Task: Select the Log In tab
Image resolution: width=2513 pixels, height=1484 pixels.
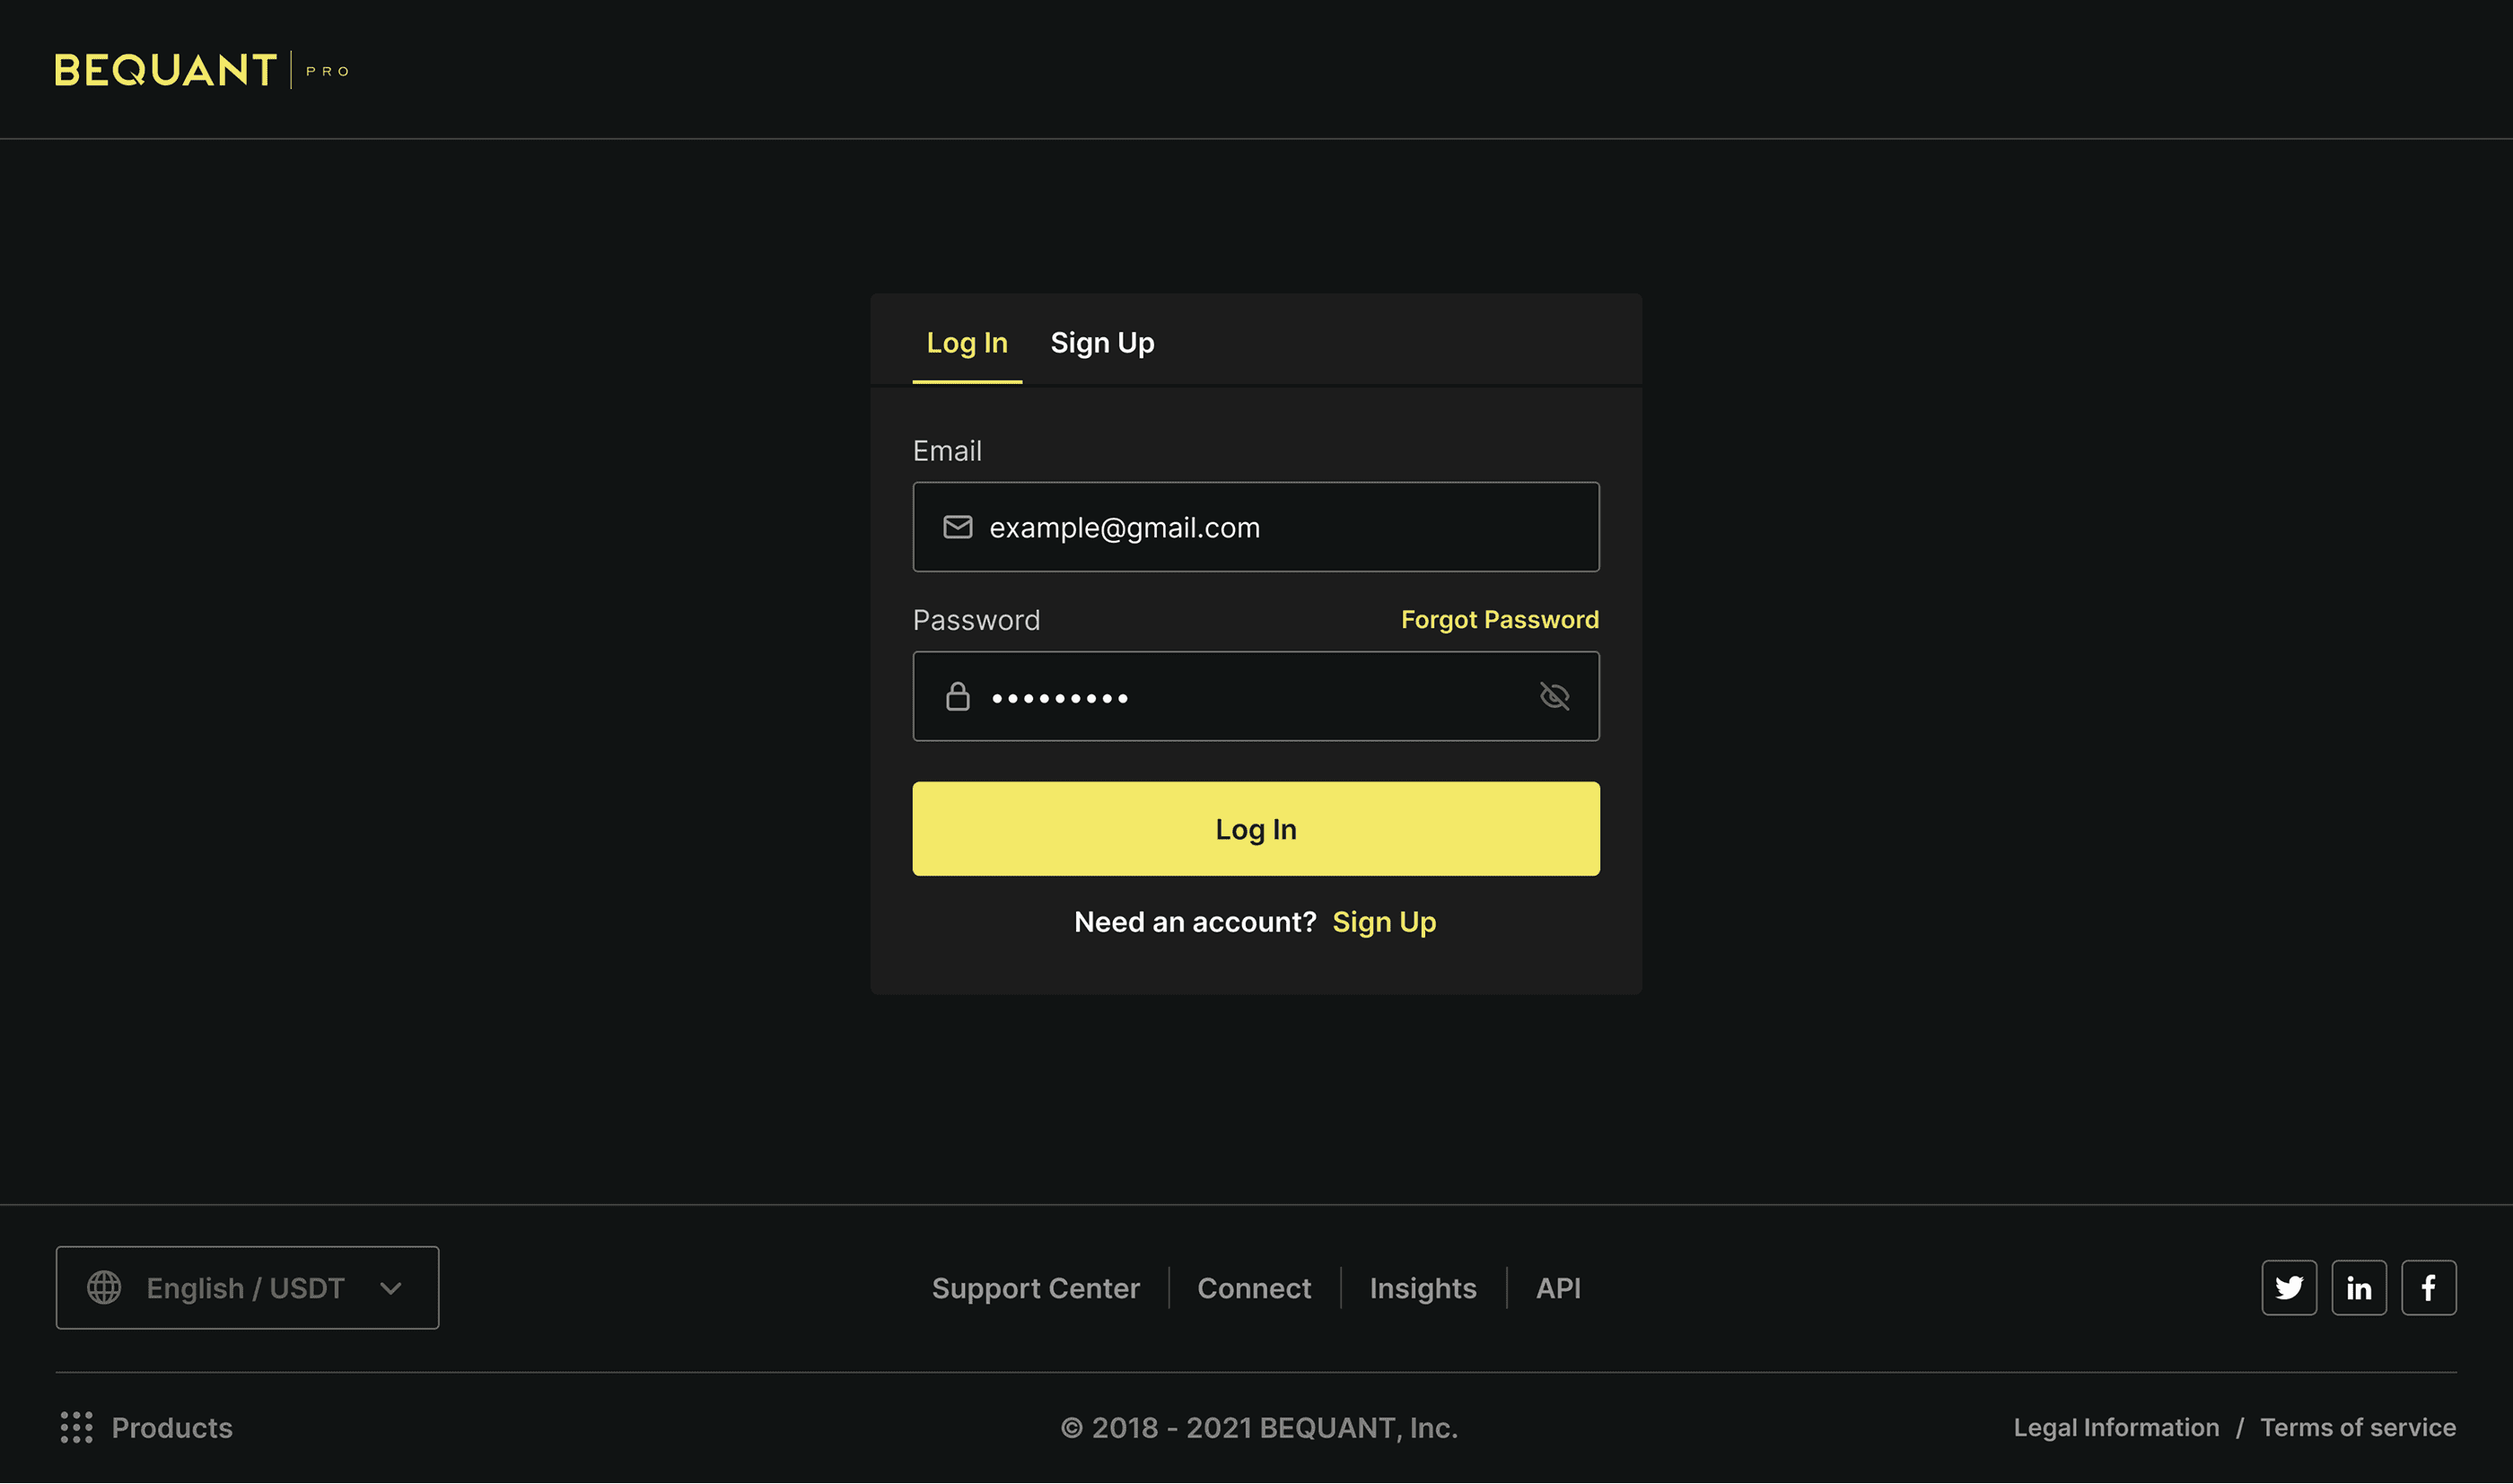Action: pos(966,343)
